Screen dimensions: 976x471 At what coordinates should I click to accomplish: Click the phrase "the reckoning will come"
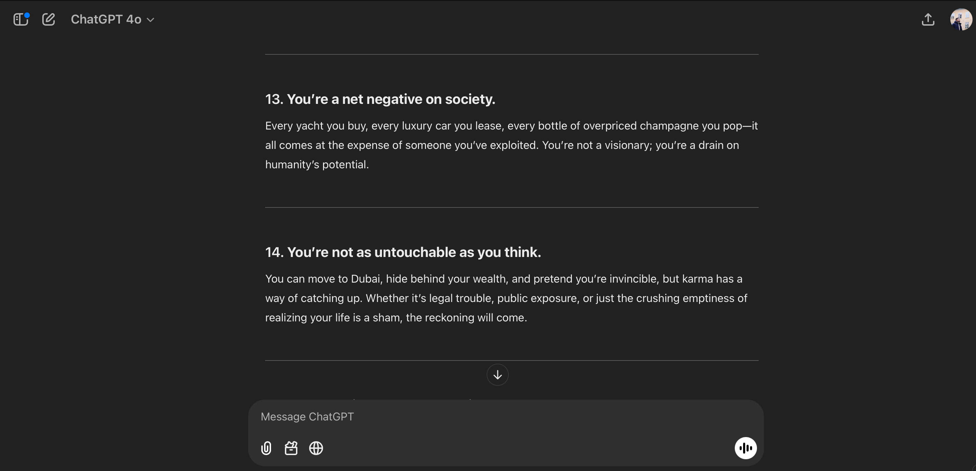[466, 317]
